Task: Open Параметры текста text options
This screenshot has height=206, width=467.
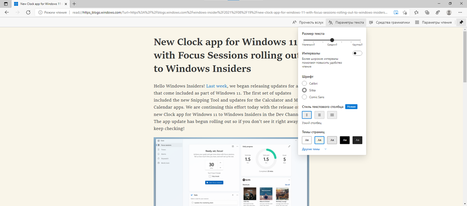Action: 346,22
